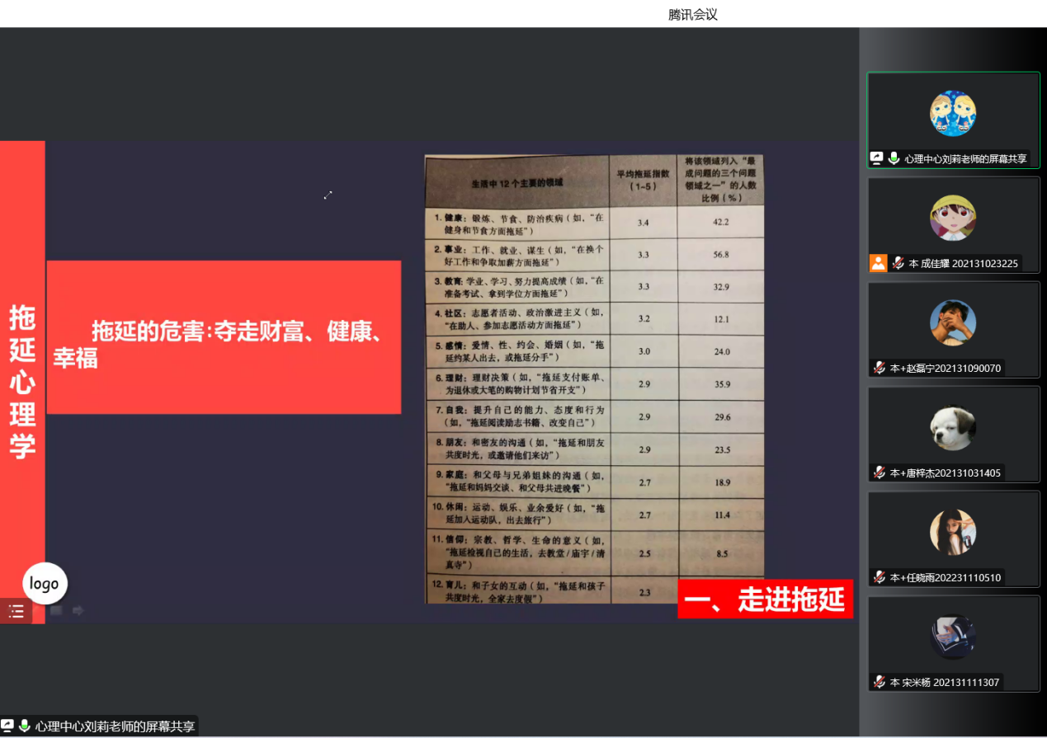Click screen share icon in 刘莉老师's tile
The image size is (1047, 738).
click(877, 158)
